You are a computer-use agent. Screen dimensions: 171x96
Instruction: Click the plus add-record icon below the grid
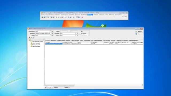pos(50,87)
